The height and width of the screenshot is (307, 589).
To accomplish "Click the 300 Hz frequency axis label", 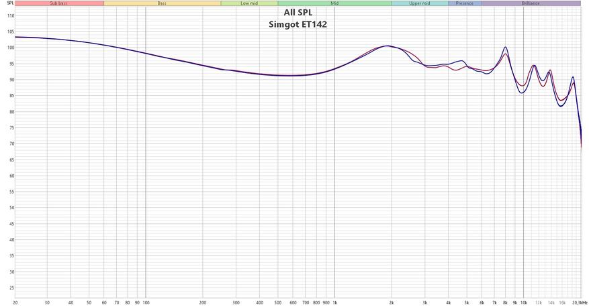I will click(236, 302).
